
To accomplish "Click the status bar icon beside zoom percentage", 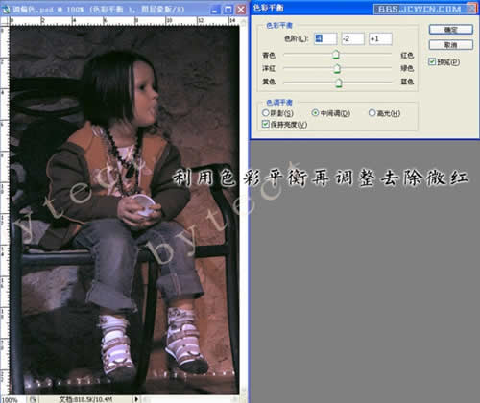I will click(x=33, y=399).
